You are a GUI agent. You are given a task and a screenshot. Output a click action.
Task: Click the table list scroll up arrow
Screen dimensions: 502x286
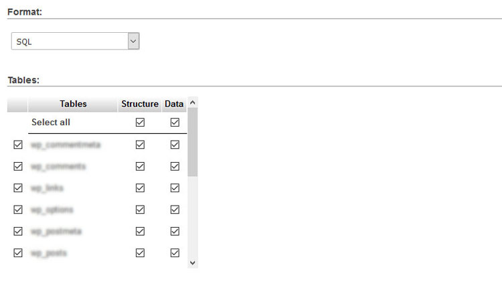coord(192,102)
